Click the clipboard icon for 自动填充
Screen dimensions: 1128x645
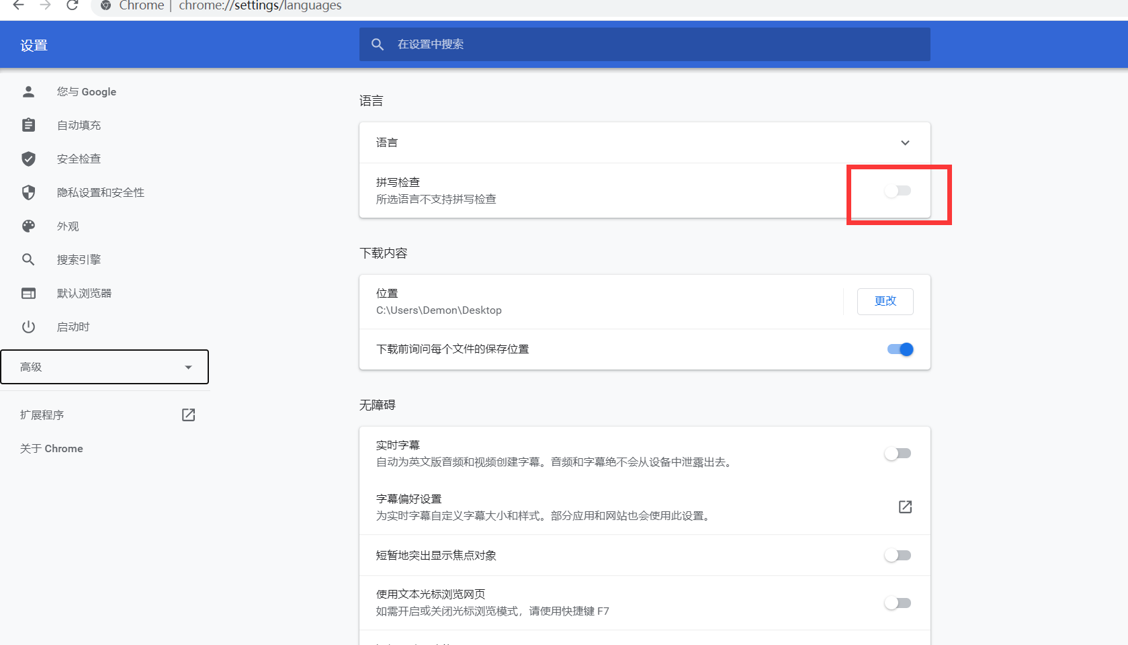[x=28, y=125]
